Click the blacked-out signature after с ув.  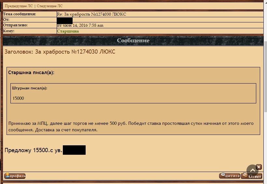tap(74, 150)
